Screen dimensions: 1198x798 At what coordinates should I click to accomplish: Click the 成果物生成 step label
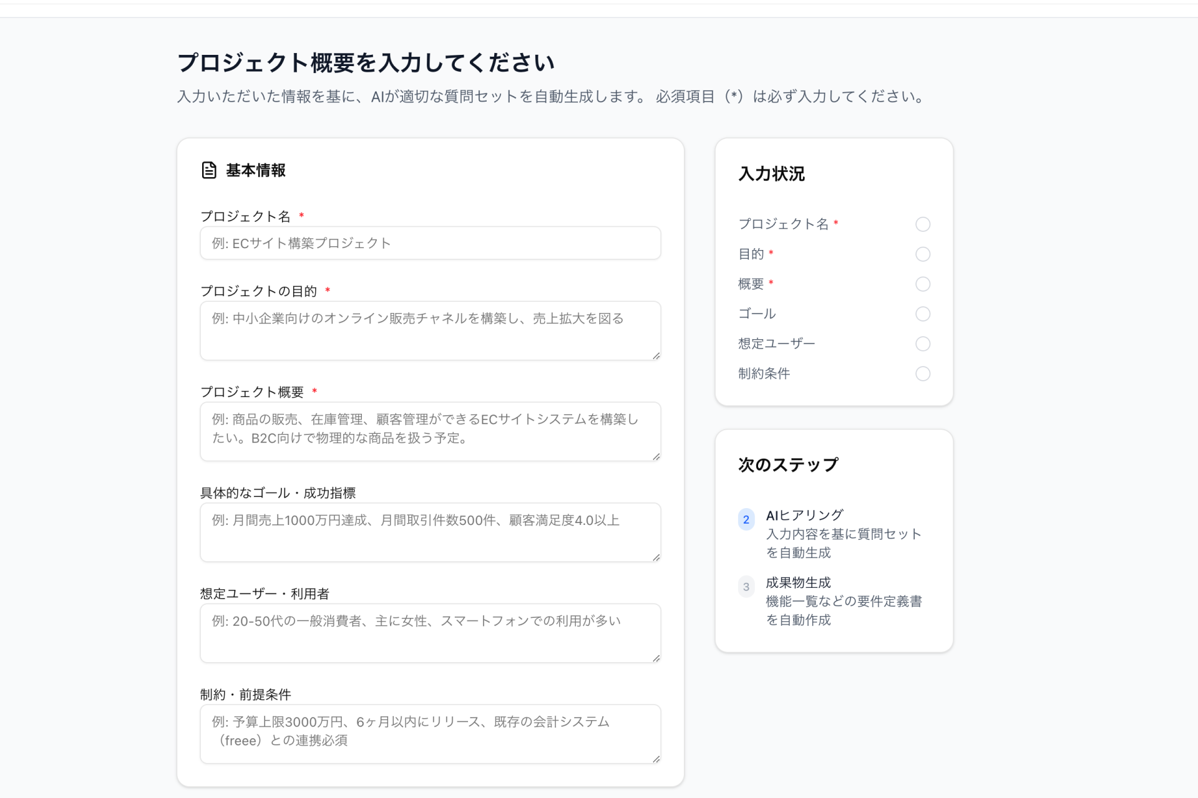tap(799, 582)
